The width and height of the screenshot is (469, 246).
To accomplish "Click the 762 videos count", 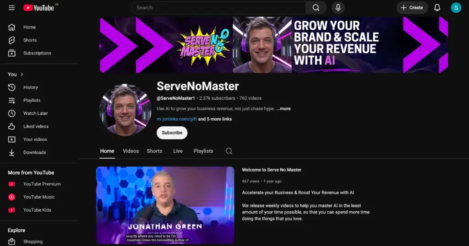I will (251, 98).
